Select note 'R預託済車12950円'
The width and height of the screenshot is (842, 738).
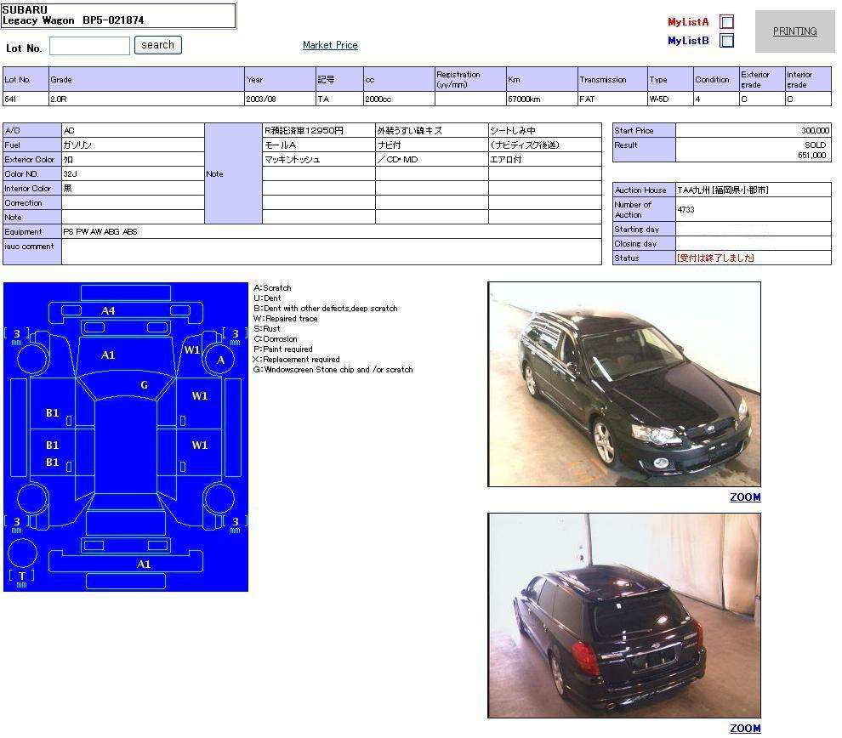pos(304,130)
